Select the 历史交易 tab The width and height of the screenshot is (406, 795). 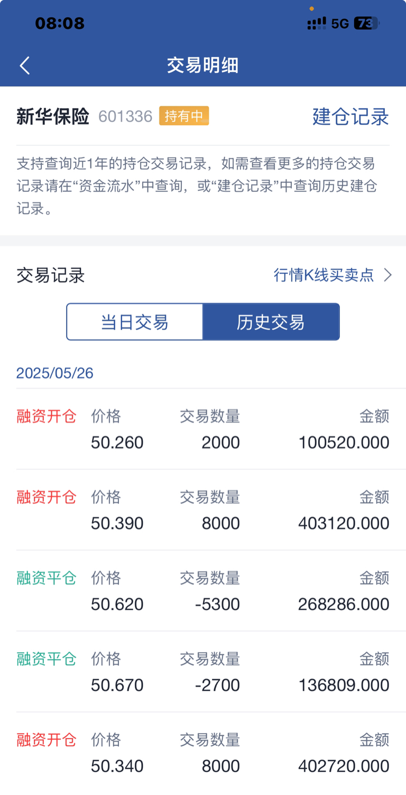click(x=271, y=322)
